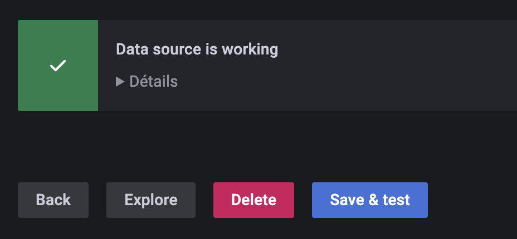Image resolution: width=517 pixels, height=239 pixels.
Task: Delete this data source
Action: (253, 200)
